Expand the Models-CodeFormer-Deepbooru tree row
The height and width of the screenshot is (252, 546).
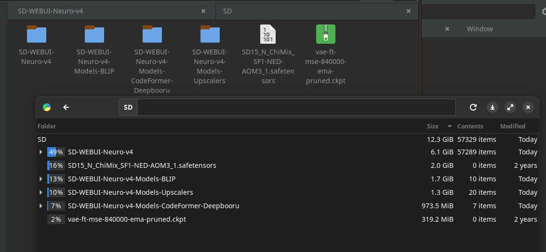tap(41, 206)
